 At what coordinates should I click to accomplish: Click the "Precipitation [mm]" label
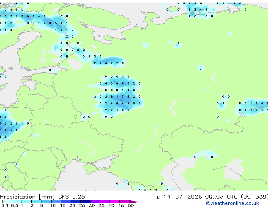click(27, 197)
